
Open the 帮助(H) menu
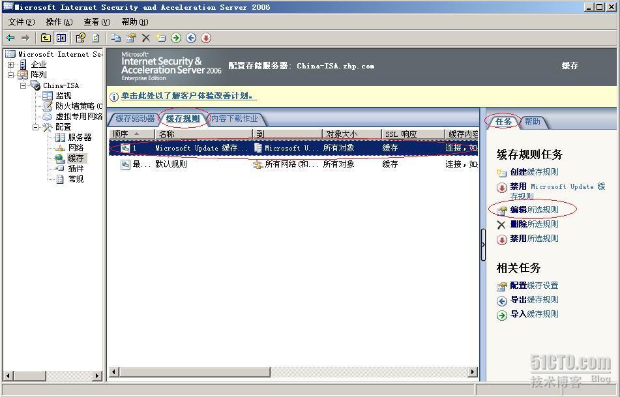click(135, 22)
